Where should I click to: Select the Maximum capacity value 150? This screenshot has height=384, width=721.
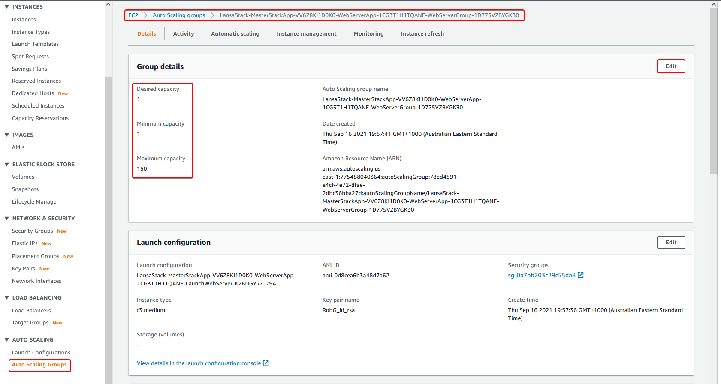[142, 169]
